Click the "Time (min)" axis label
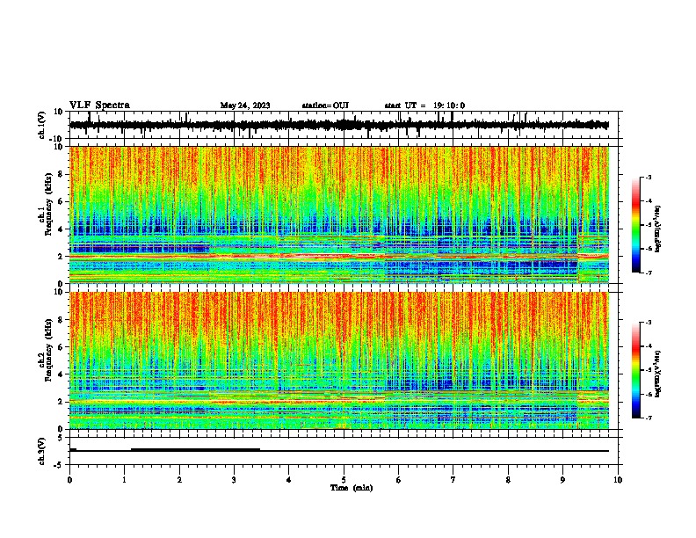 point(352,488)
